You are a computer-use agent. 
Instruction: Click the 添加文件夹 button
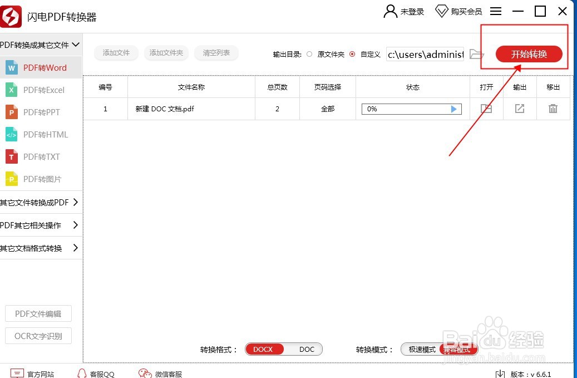[x=166, y=53]
